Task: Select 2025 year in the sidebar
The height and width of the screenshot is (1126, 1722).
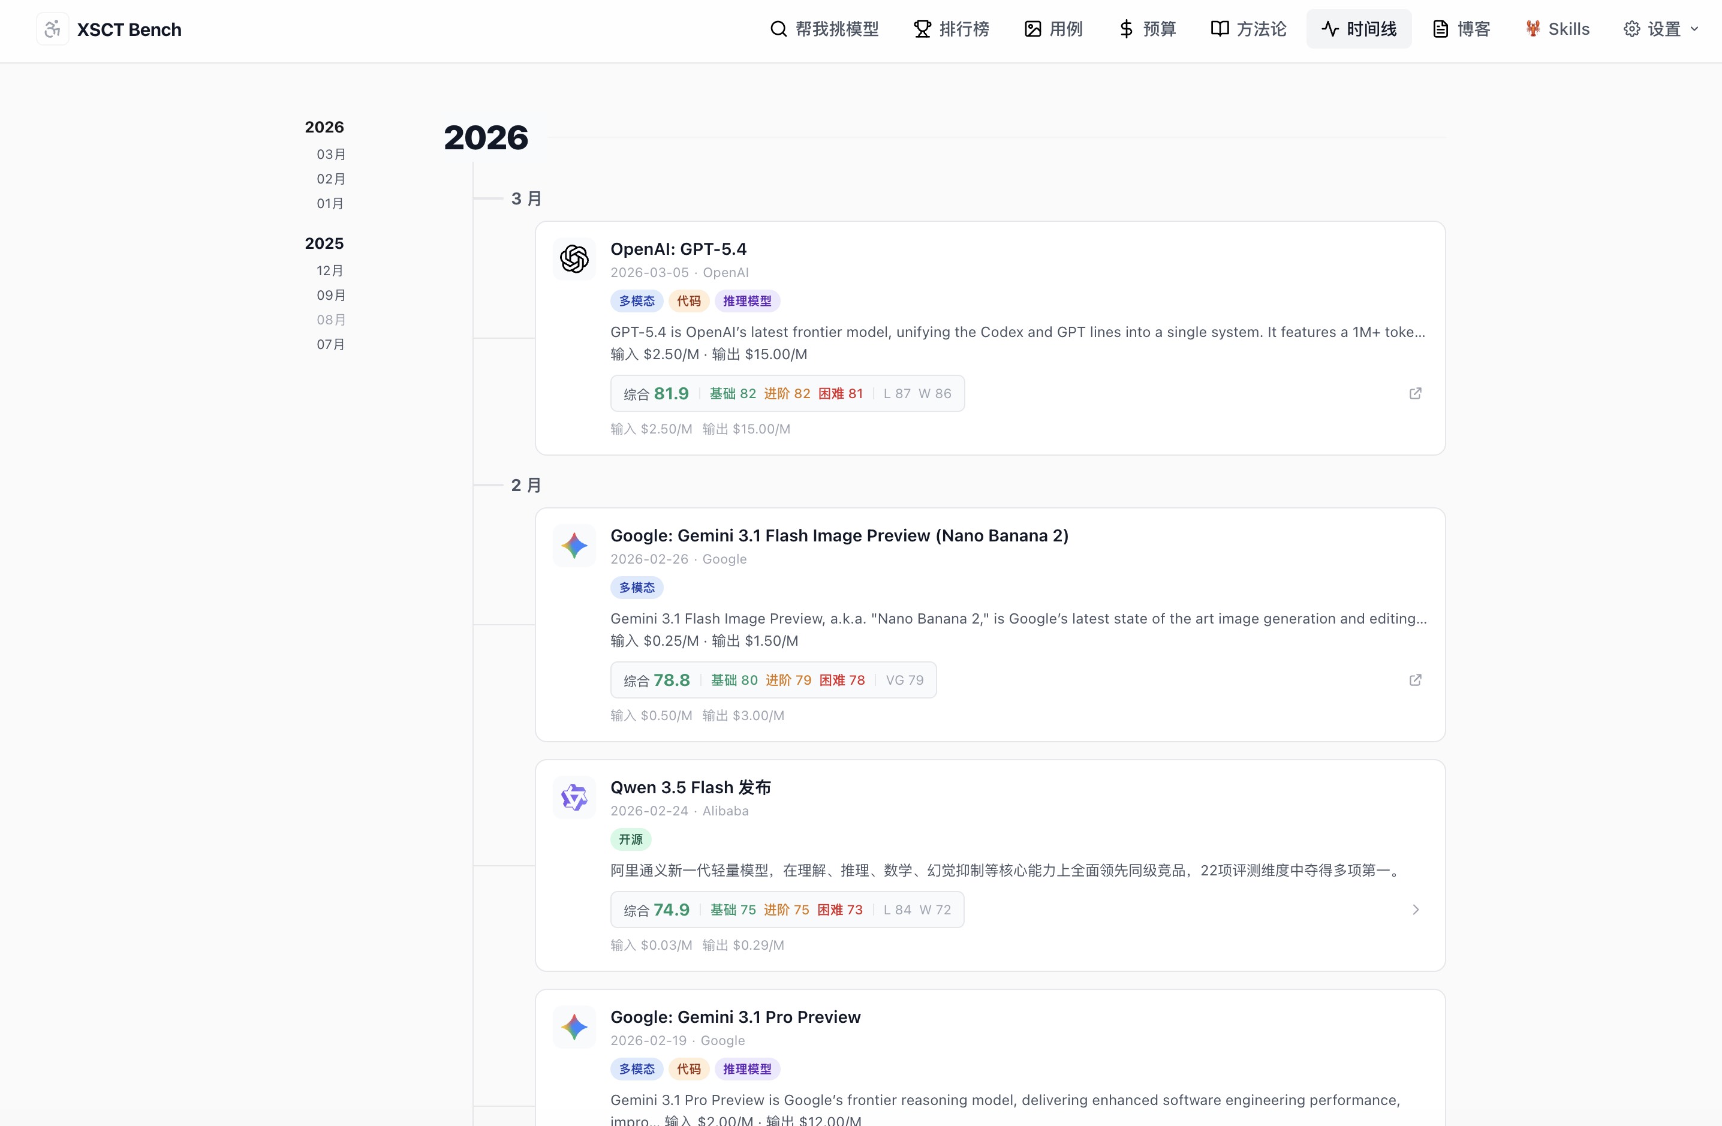Action: 324,243
